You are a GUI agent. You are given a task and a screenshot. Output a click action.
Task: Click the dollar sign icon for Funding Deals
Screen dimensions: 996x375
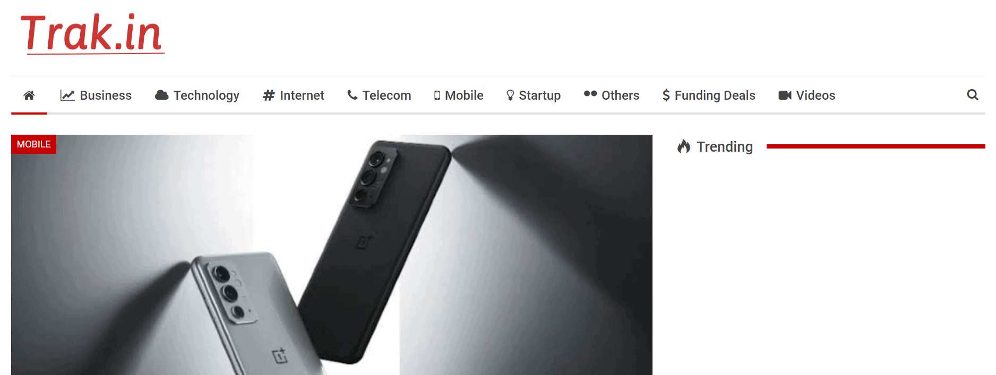pyautogui.click(x=666, y=95)
